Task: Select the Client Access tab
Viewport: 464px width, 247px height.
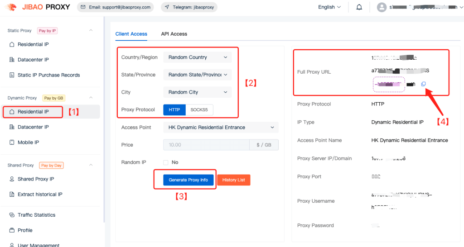Action: (131, 34)
